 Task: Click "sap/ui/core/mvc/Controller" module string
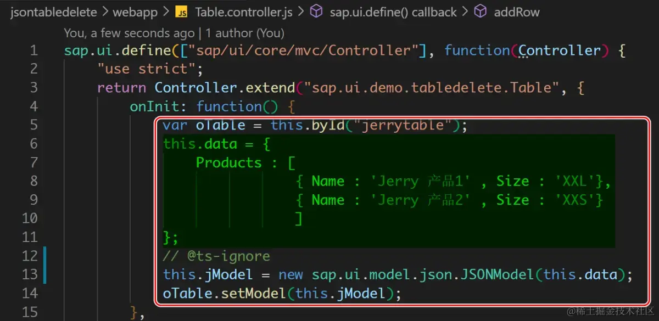pos(303,50)
